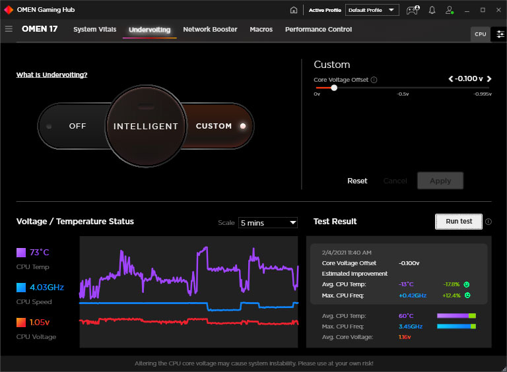The image size is (507, 372).
Task: Click the Cancel button
Action: click(395, 181)
